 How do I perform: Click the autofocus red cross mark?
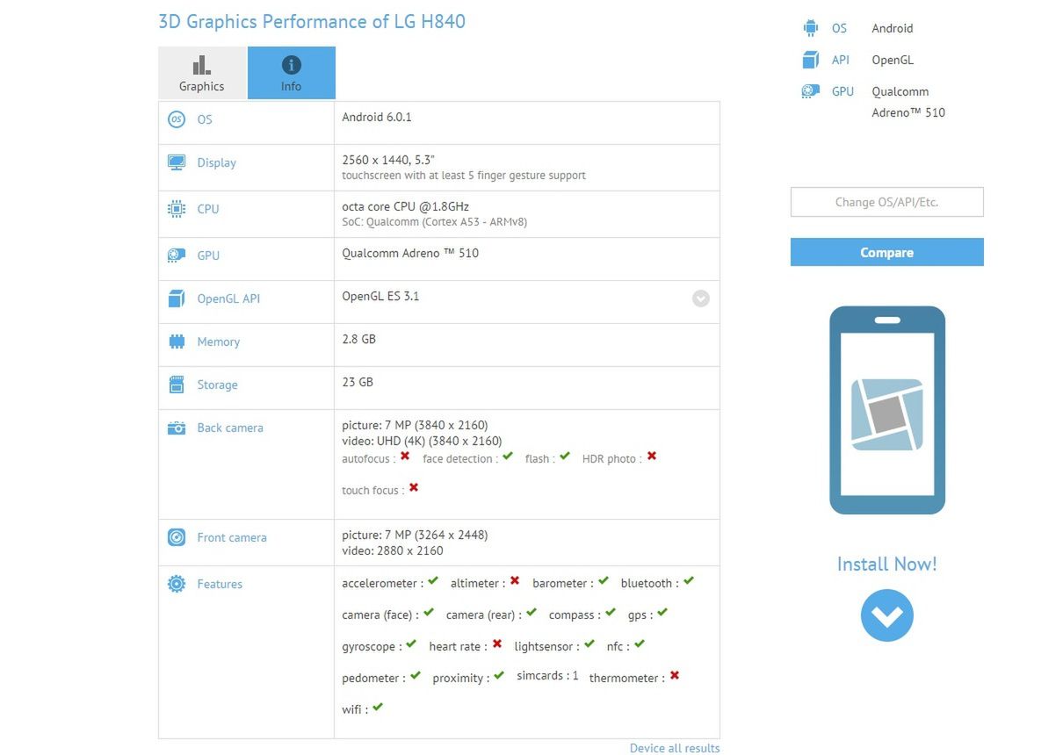pyautogui.click(x=405, y=457)
